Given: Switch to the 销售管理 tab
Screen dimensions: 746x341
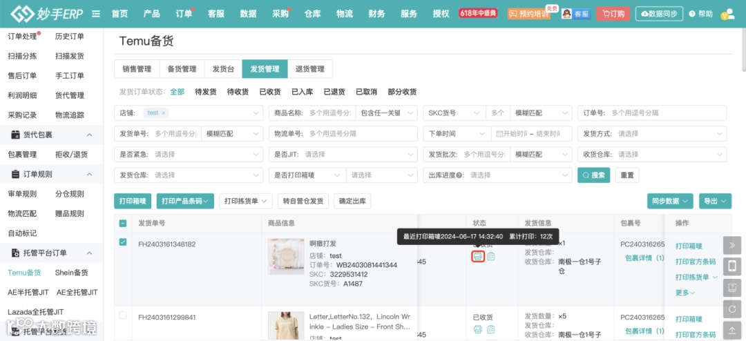Looking at the screenshot, I should coord(137,69).
